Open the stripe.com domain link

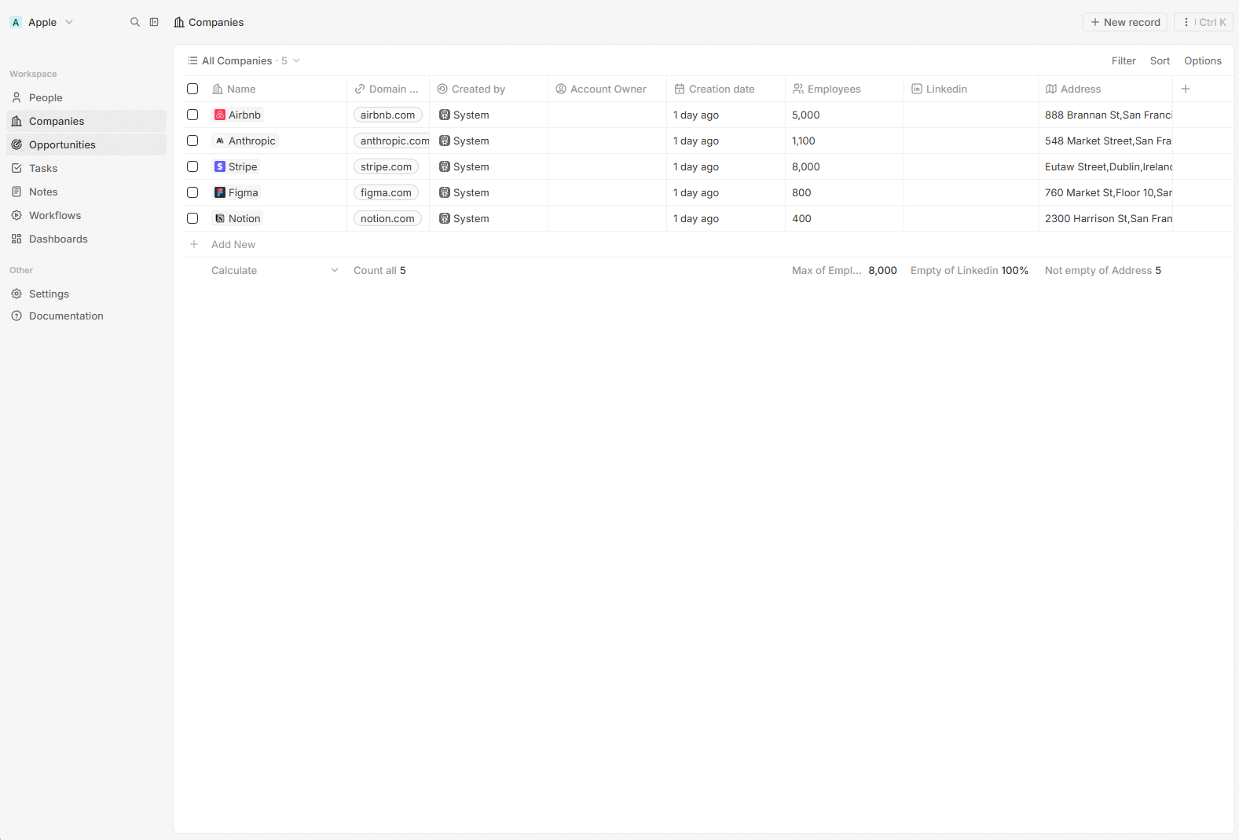tap(386, 166)
